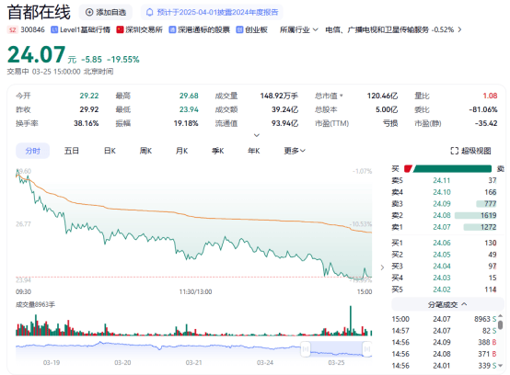The image size is (510, 375).
Task: Expand the 所属行业 dropdown
Action: tap(315, 29)
